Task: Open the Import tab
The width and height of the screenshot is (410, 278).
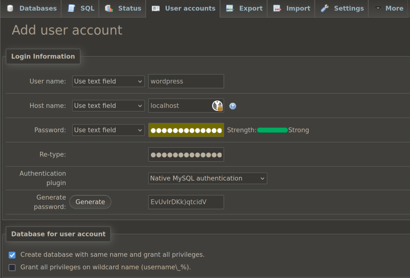Action: click(x=291, y=9)
